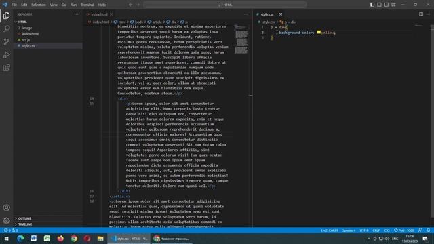Open index.html in the explorer
The height and width of the screenshot is (244, 434).
(48, 34)
